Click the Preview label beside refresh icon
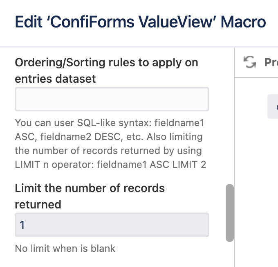This screenshot has width=278, height=267. tap(271, 62)
